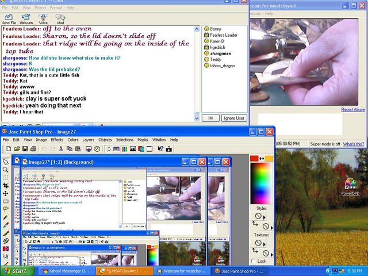368x276 pixels.
Task: Open the background Textures flyout arrow
Action: pos(272,255)
